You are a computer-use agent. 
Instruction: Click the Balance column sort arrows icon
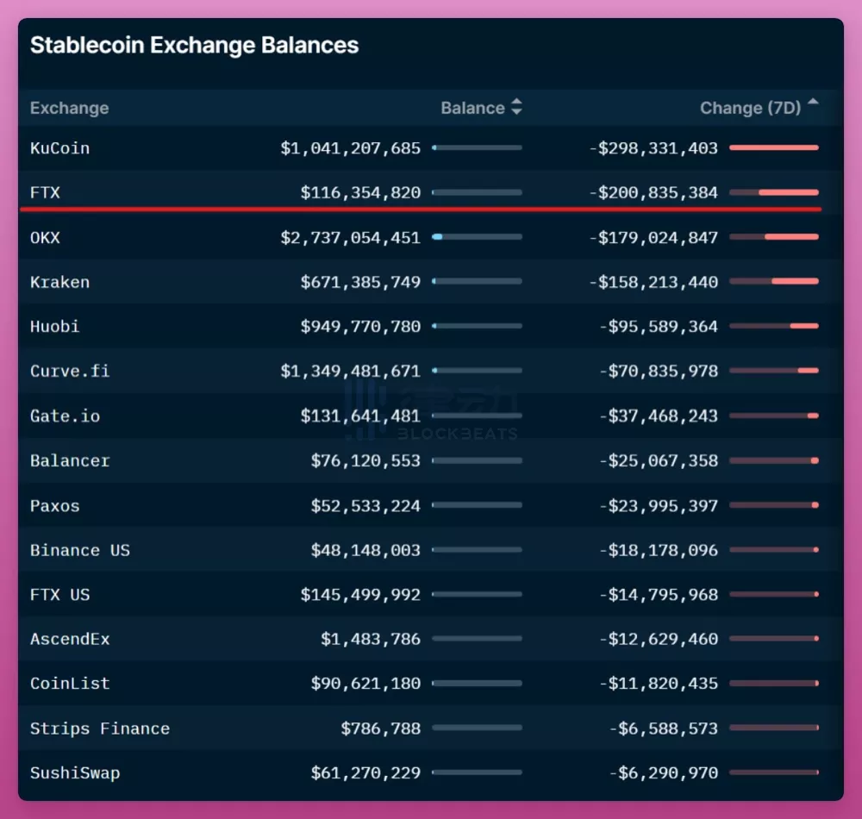516,107
